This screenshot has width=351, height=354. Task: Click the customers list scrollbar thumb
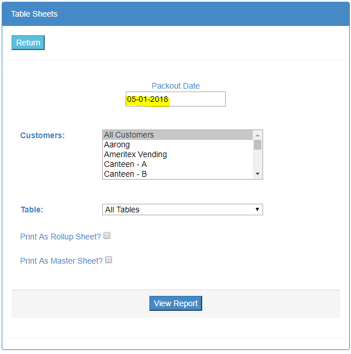click(x=257, y=144)
